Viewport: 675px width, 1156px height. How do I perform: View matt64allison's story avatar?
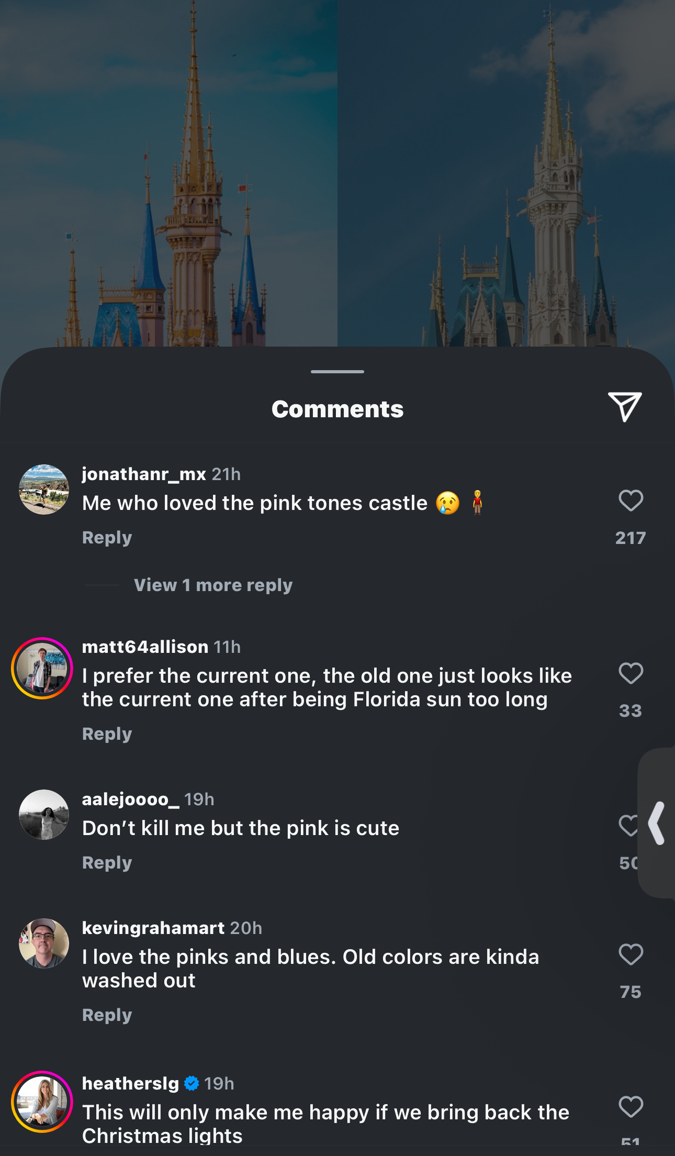click(x=42, y=668)
